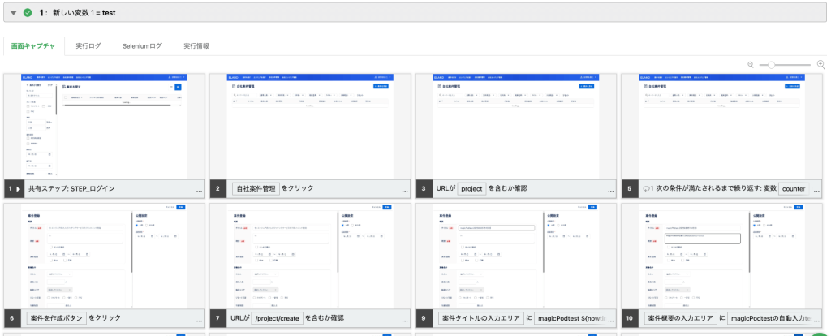Image resolution: width=831 pixels, height=336 pixels.
Task: Expand shared step 1 play arrow
Action: 19,188
